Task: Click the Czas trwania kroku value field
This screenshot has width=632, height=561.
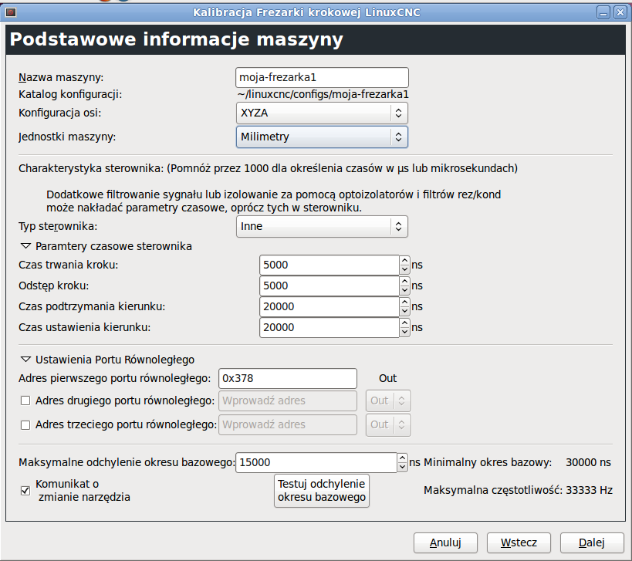Action: pyautogui.click(x=330, y=265)
